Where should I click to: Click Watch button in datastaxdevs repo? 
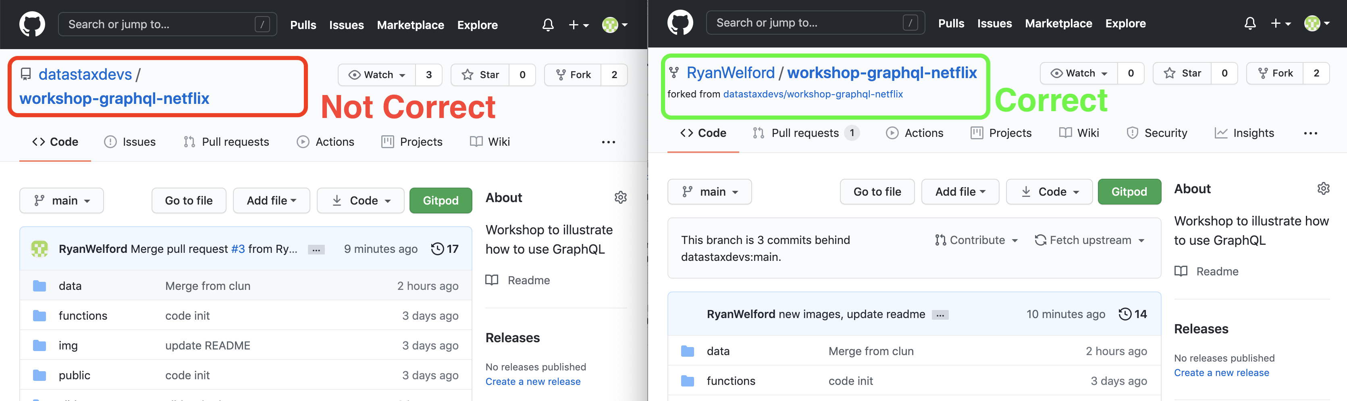click(376, 74)
